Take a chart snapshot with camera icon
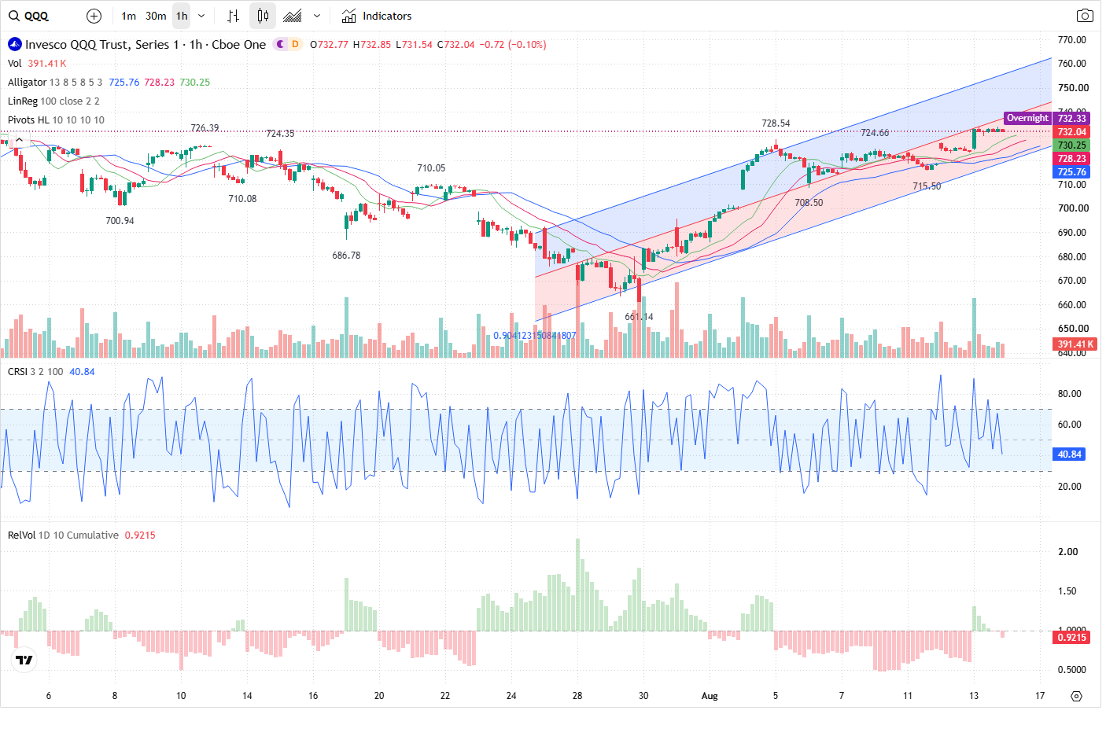Image resolution: width=1117 pixels, height=747 pixels. (1085, 16)
